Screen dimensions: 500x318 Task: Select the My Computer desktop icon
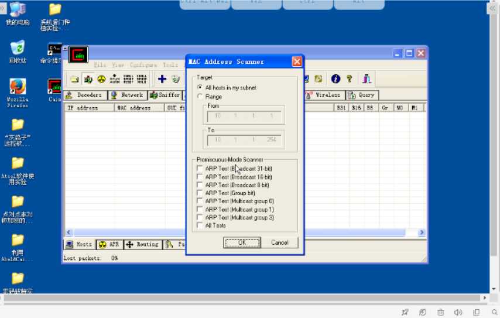[18, 15]
